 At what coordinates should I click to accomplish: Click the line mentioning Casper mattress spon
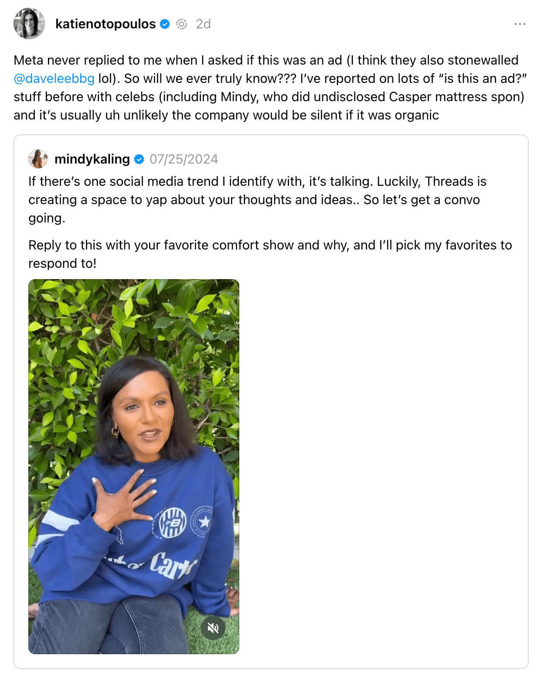269,97
